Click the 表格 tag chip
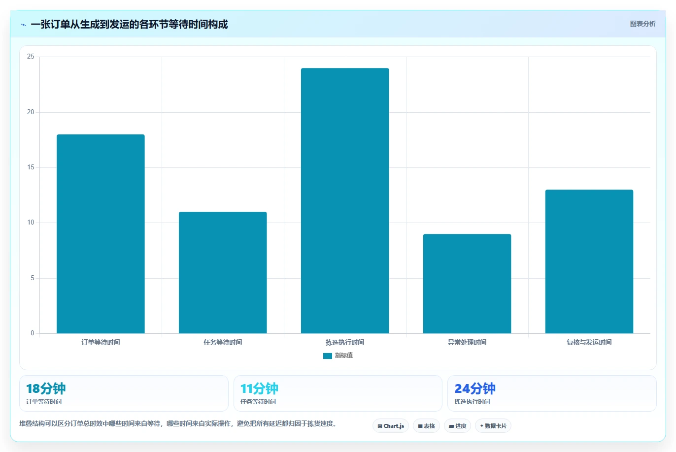Viewport: 676px width, 452px height. pos(426,426)
